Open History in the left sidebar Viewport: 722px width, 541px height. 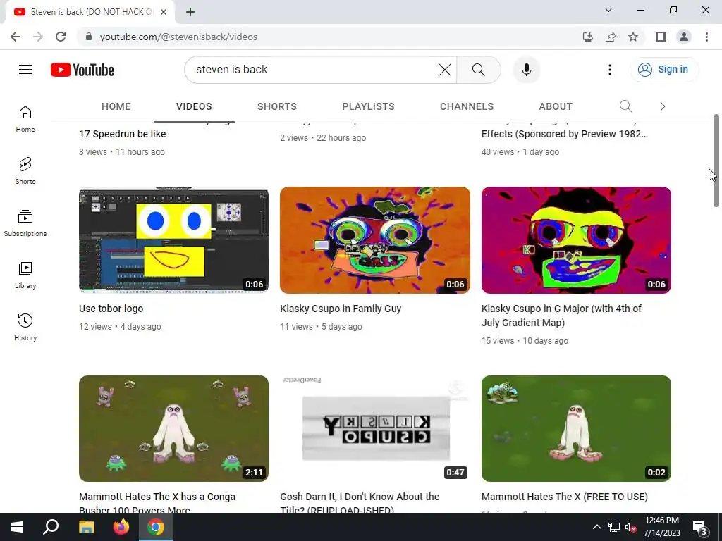pyautogui.click(x=25, y=327)
